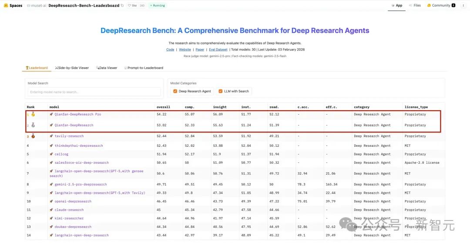Switch to the App tab

point(396,5)
